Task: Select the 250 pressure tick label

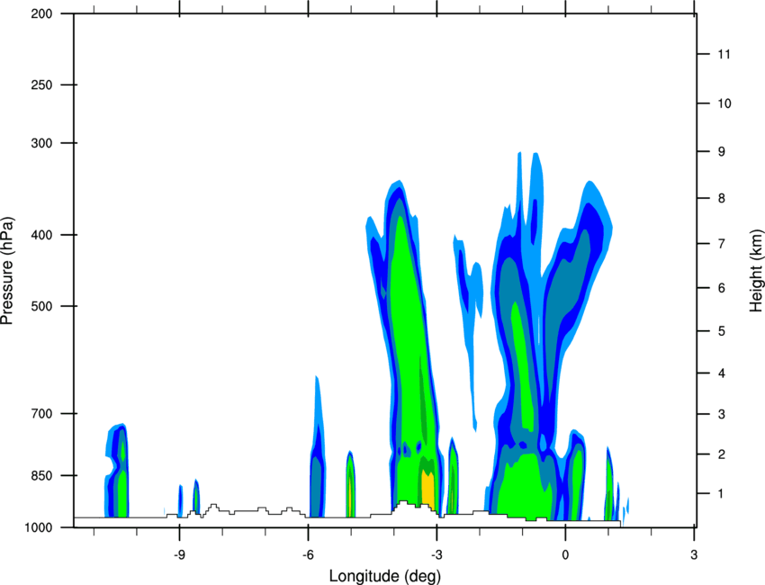Action: pyautogui.click(x=41, y=85)
